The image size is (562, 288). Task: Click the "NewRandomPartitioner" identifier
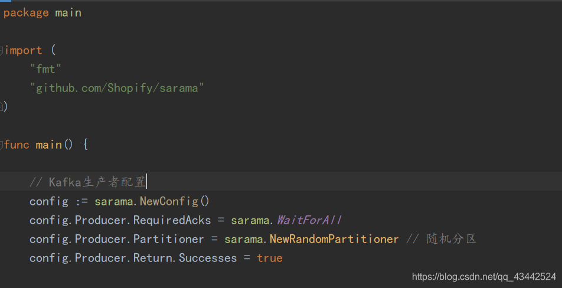coord(334,239)
